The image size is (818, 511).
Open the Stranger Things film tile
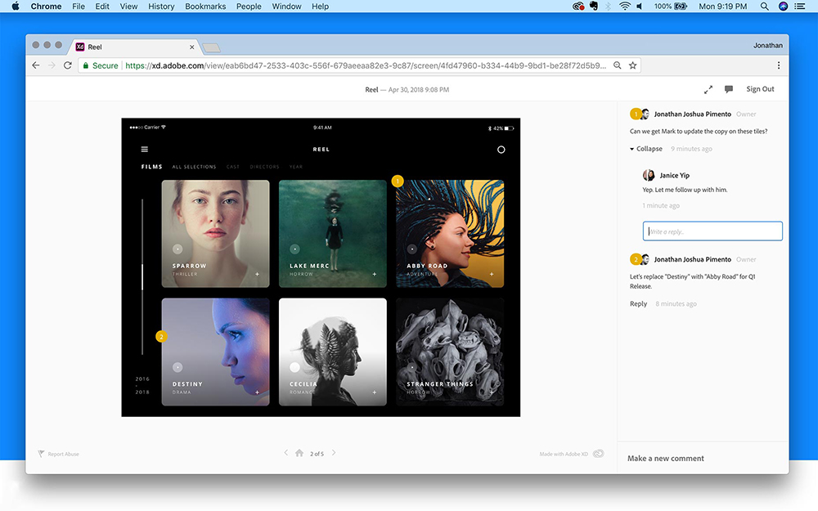[450, 352]
